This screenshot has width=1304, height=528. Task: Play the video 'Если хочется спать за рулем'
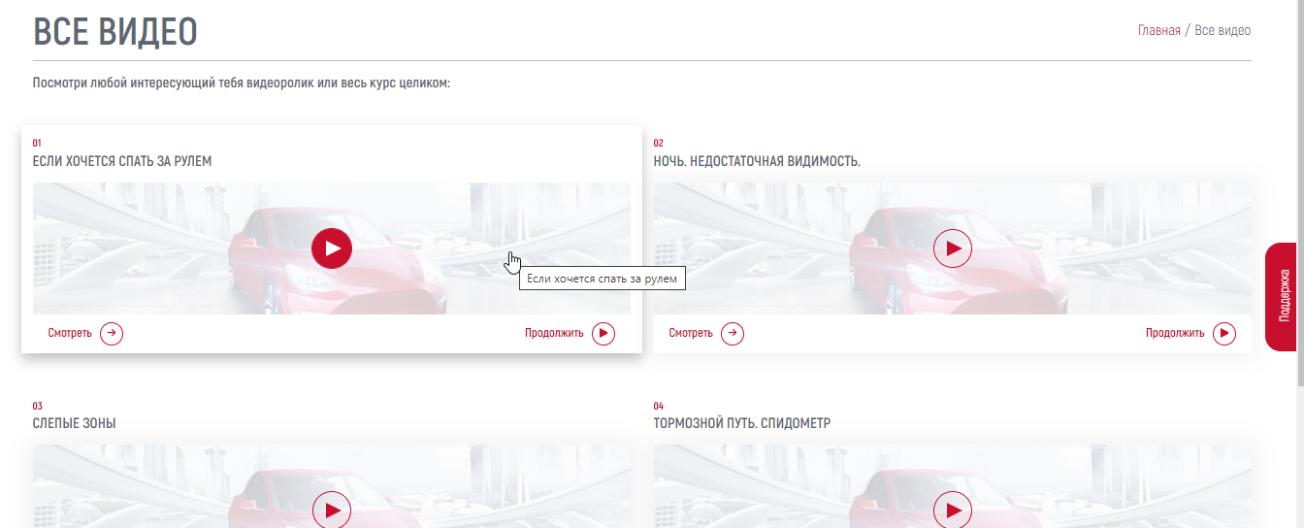click(x=332, y=248)
